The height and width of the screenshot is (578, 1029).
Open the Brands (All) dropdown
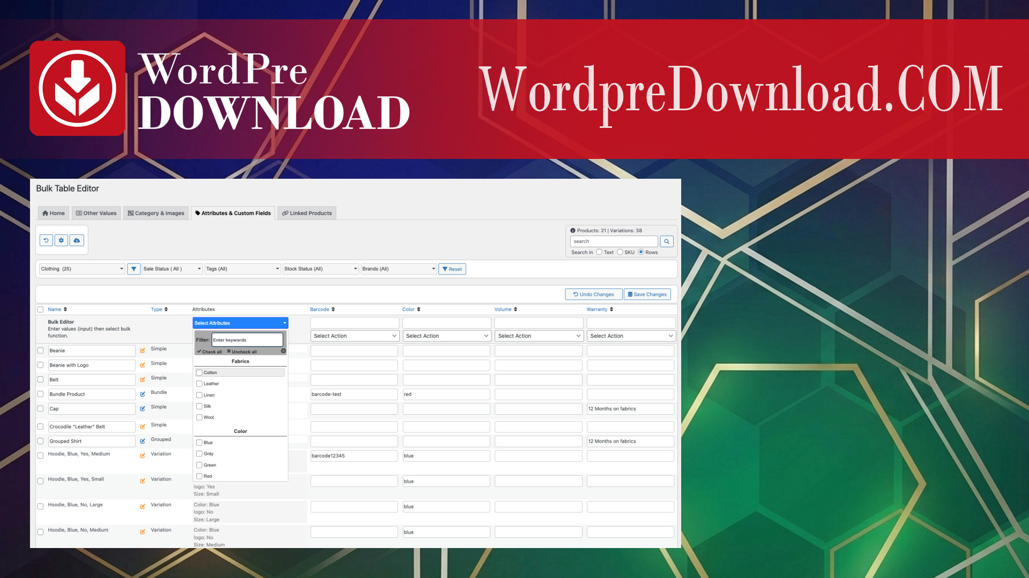[x=399, y=269]
